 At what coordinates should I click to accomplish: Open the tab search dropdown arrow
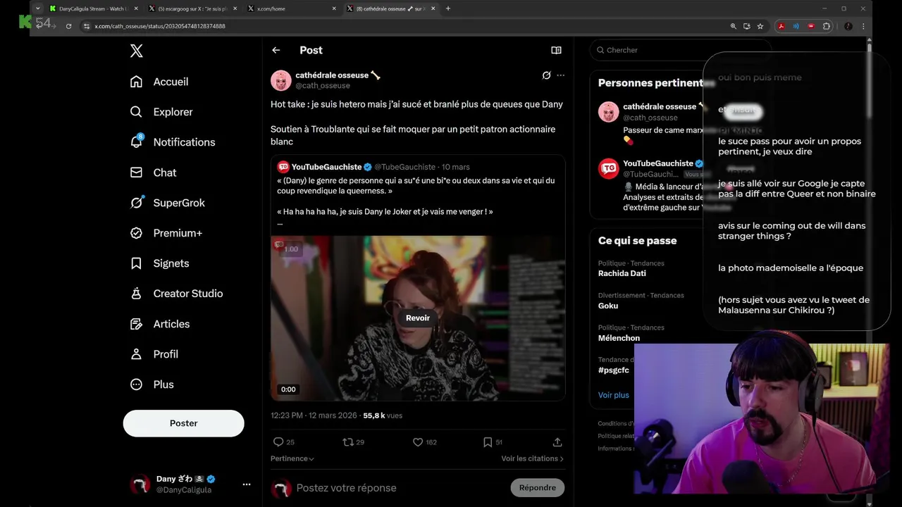tap(37, 8)
